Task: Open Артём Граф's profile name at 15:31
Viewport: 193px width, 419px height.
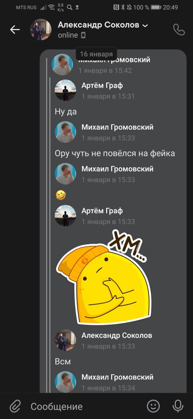Action: (x=102, y=86)
